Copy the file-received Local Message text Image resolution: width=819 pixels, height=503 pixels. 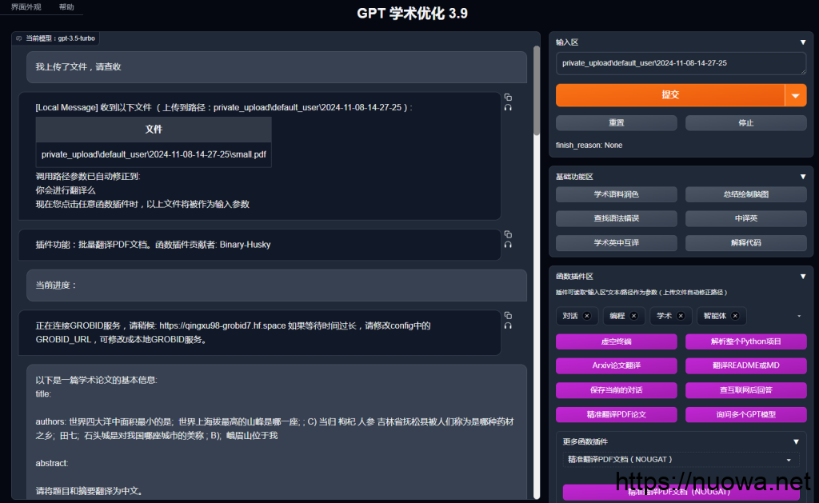point(508,97)
